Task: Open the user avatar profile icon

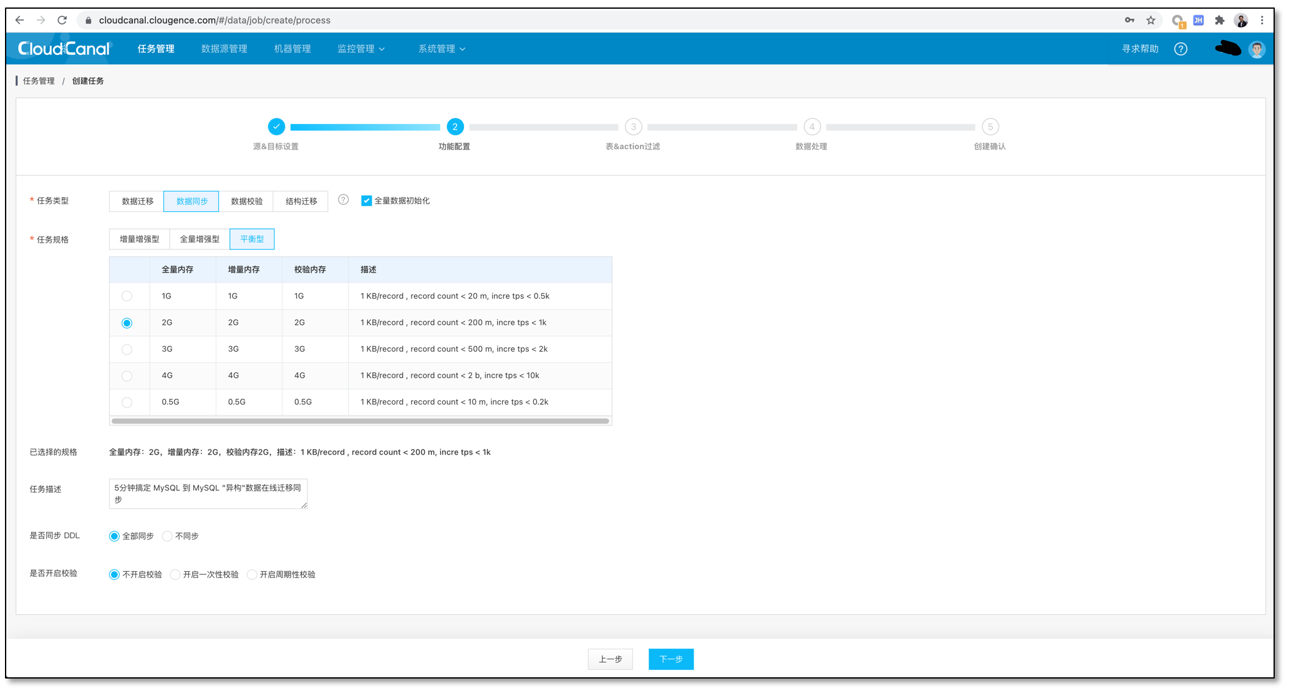Action: click(x=1257, y=49)
